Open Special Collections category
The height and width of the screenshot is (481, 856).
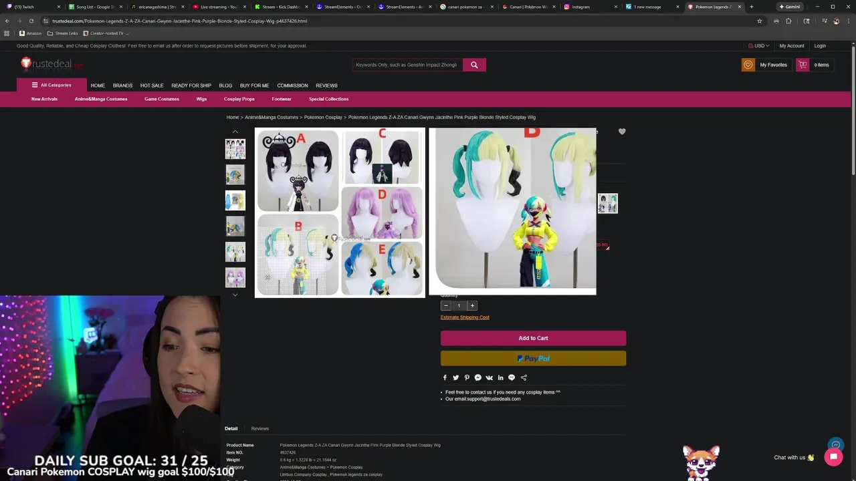pos(328,99)
